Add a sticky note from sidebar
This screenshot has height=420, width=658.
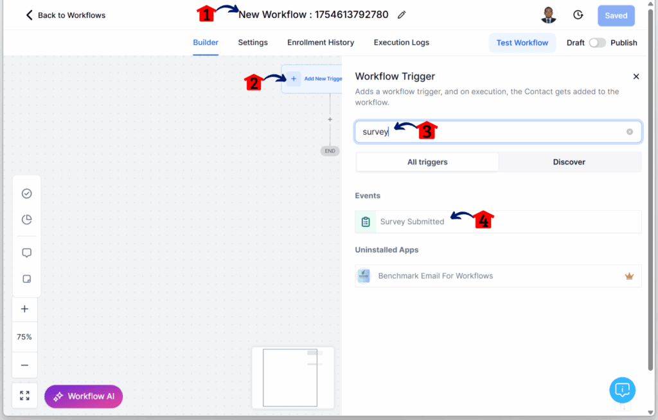pos(26,279)
